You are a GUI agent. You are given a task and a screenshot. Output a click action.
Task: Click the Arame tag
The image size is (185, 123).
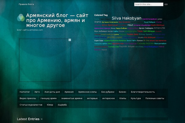pos(98,22)
